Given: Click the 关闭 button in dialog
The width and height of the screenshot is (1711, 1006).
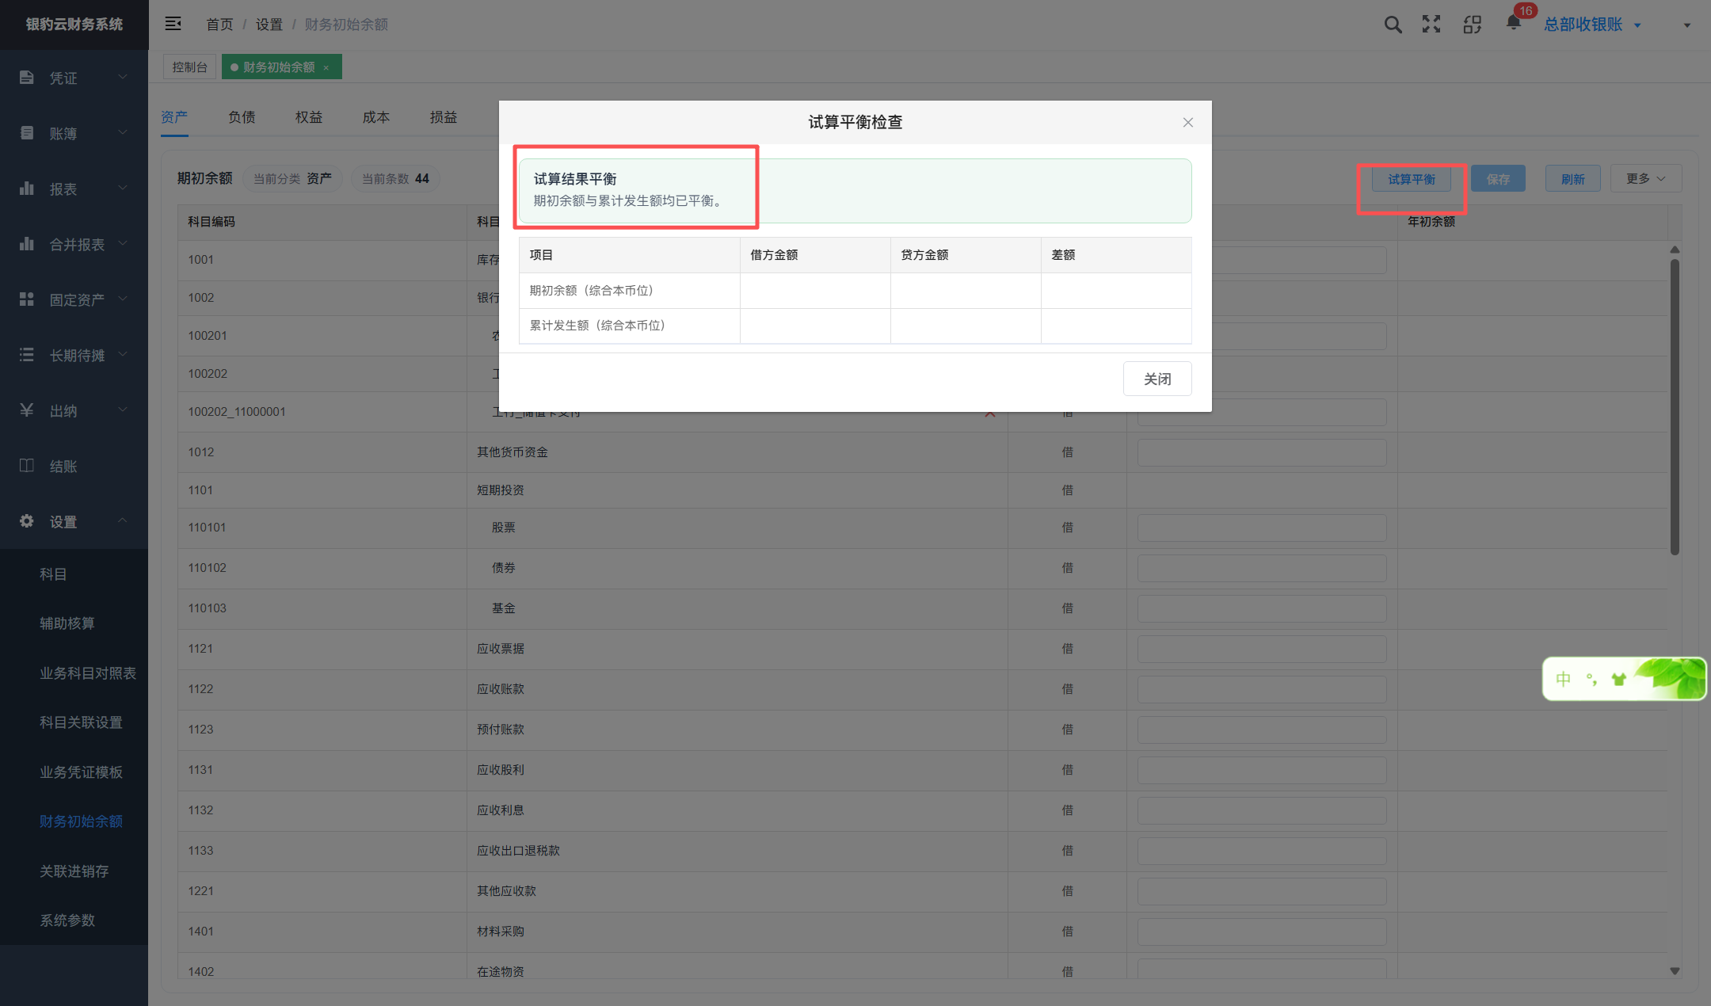Looking at the screenshot, I should 1157,379.
